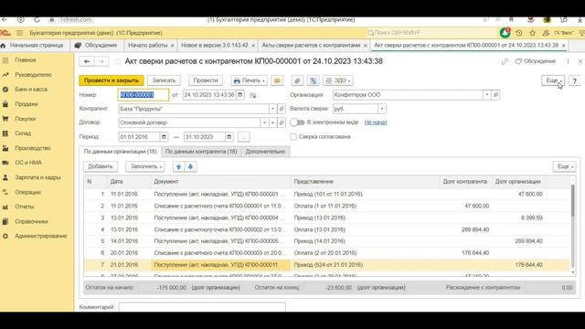
Task: Expand the Контрагент dropdown list
Action: tap(272, 109)
